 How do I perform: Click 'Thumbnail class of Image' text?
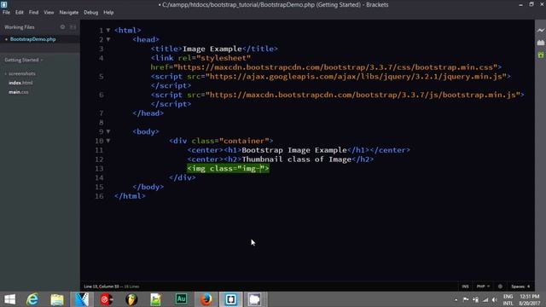pos(296,159)
